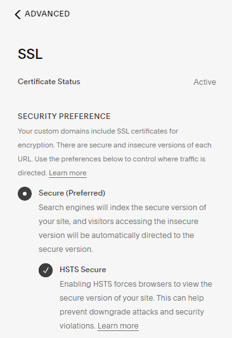Screen dimensions: 232x338
Task: Toggle the checkmark icon beside HSTS Secure
Action: click(x=46, y=270)
